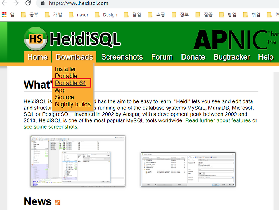Open the naver bookmark folder

[79, 15]
